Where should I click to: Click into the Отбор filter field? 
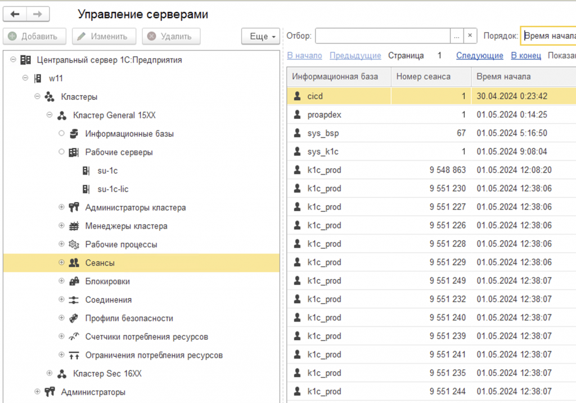point(382,36)
